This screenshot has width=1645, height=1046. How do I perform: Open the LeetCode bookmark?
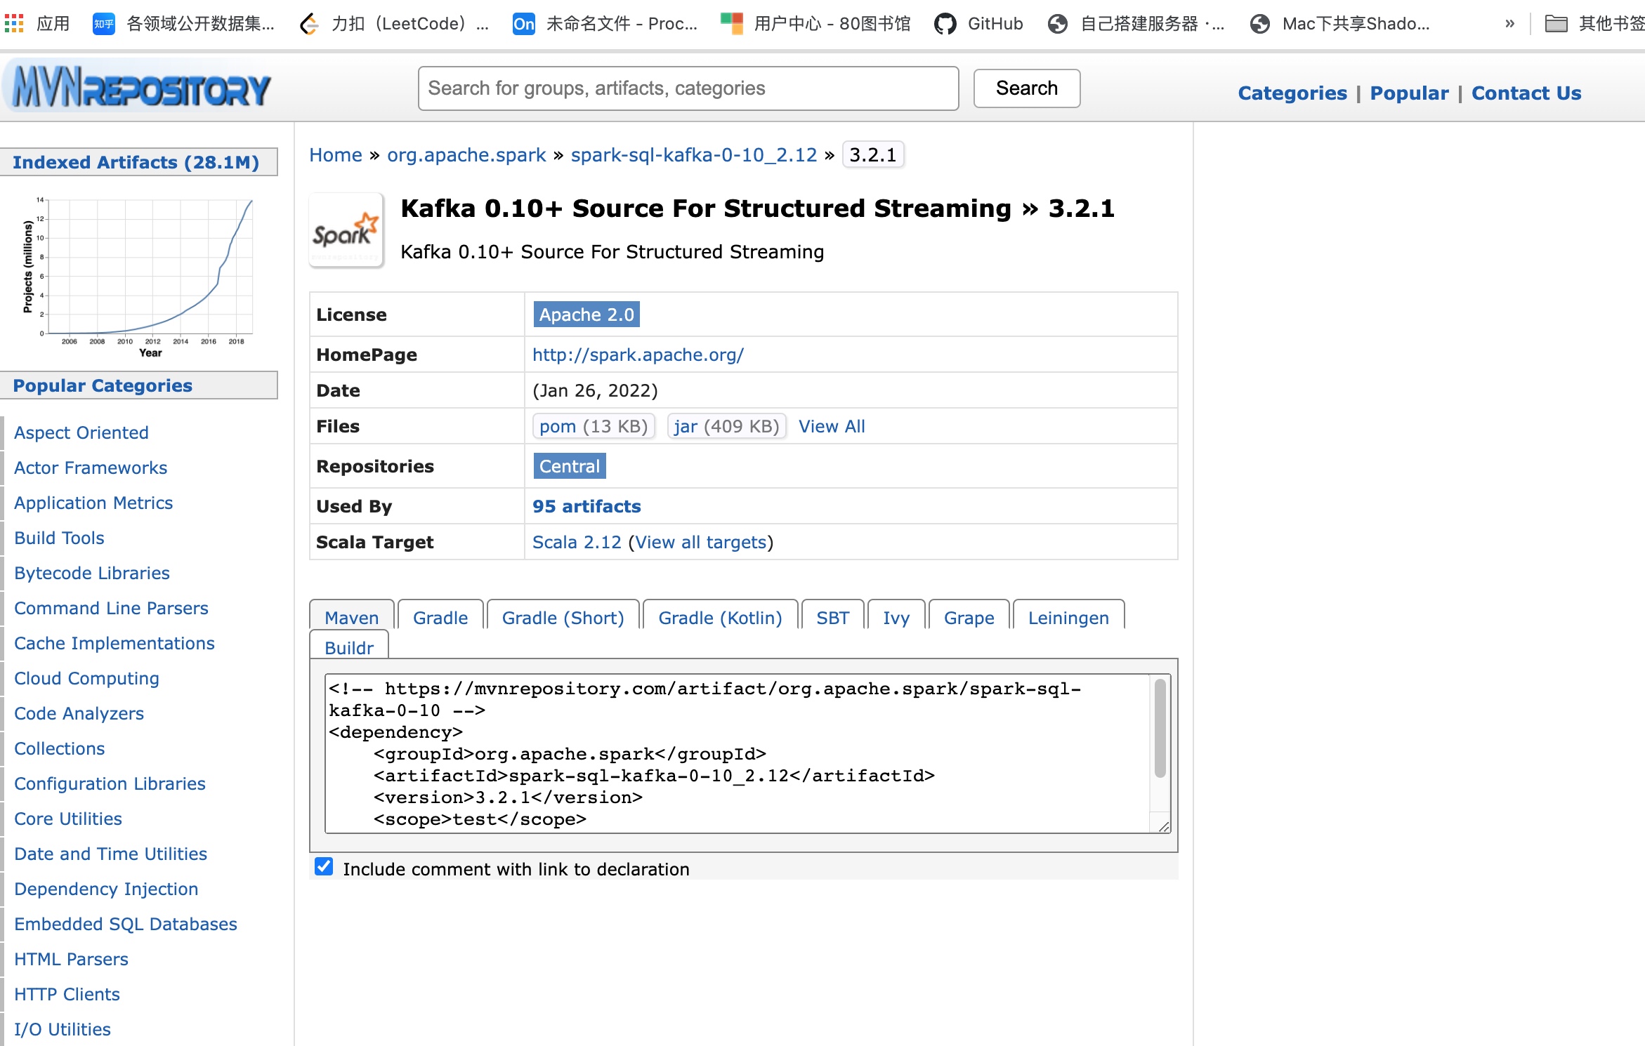(x=394, y=24)
